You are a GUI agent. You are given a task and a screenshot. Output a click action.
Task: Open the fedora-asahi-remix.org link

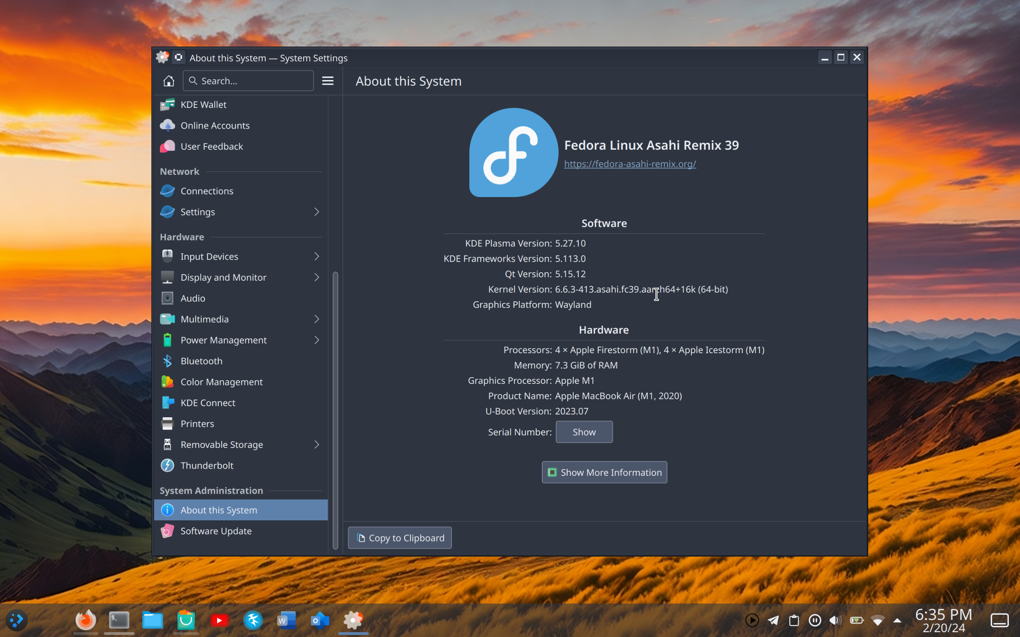point(630,164)
